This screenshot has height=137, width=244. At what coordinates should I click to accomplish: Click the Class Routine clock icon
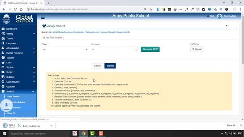(x=3, y=82)
